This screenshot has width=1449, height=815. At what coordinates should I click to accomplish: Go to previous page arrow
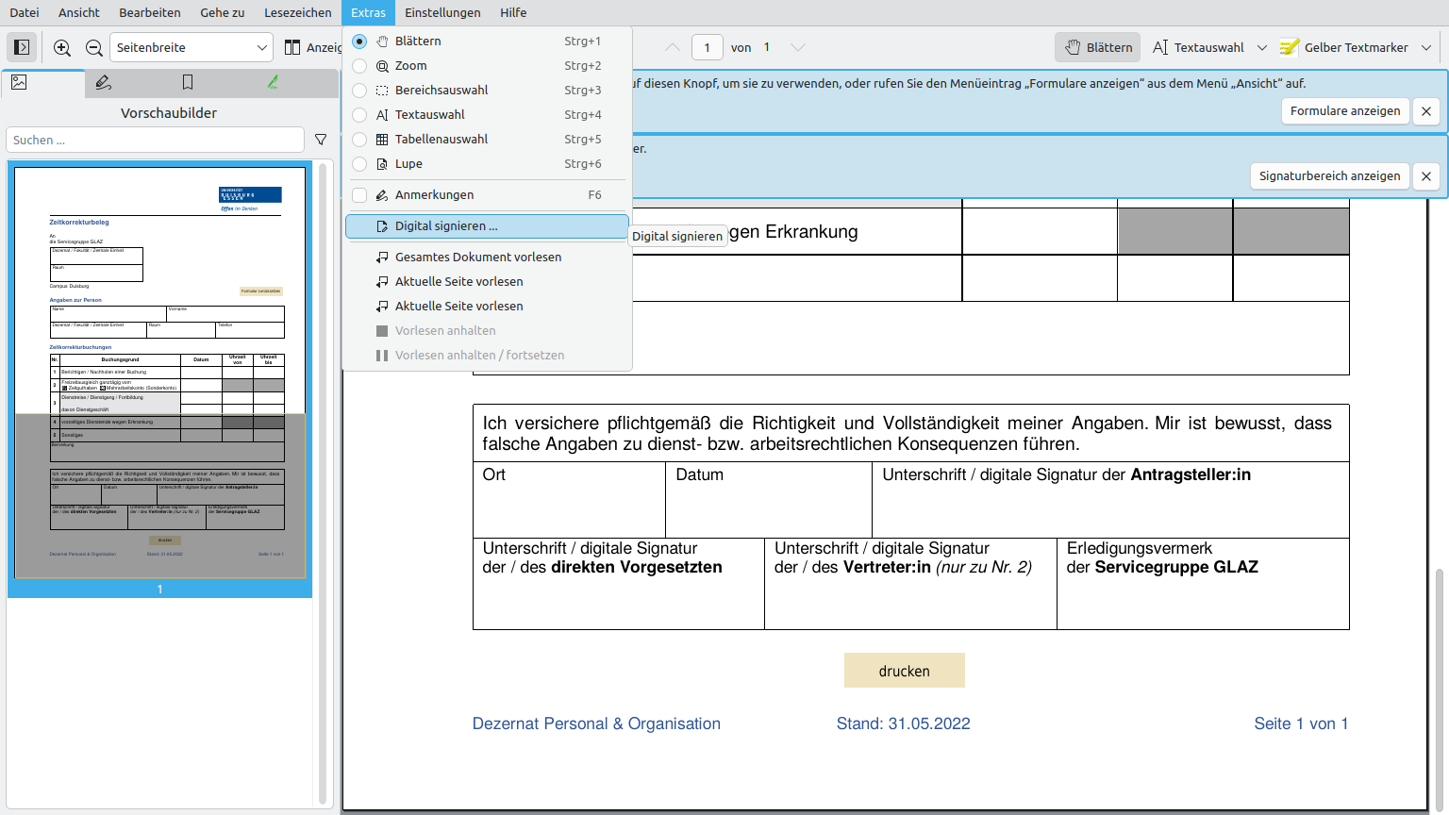tap(672, 47)
